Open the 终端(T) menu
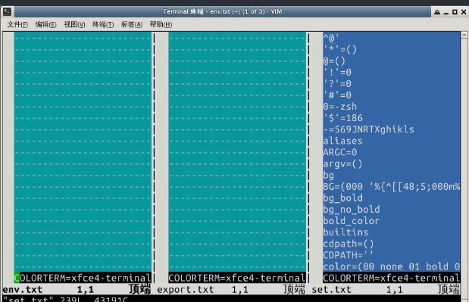 pyautogui.click(x=103, y=24)
